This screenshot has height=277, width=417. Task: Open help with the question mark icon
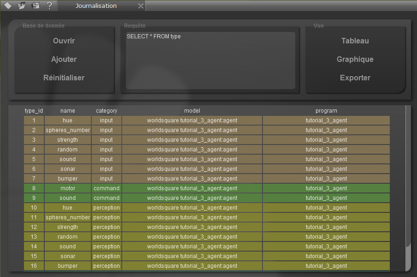tap(49, 6)
